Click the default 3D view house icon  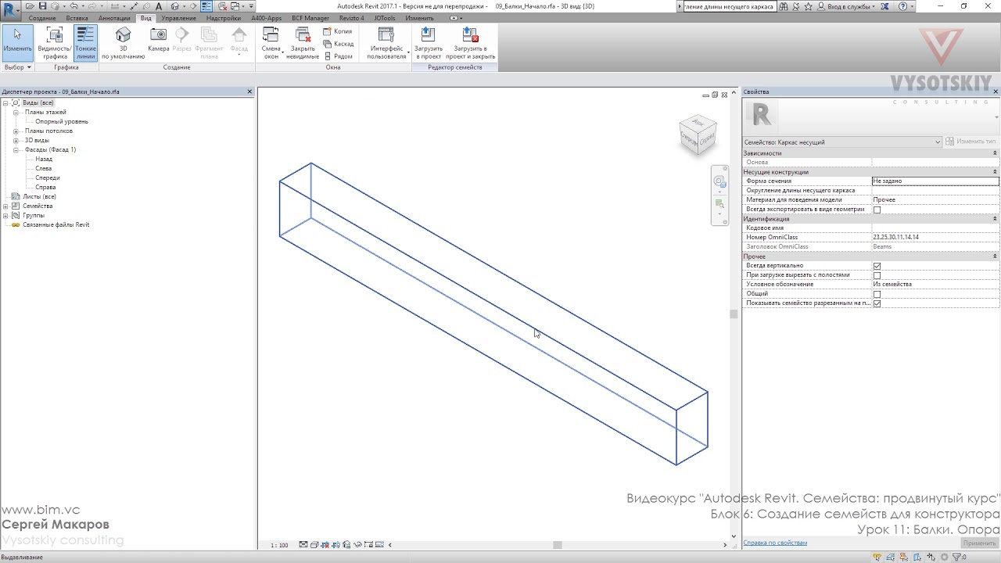(x=123, y=35)
